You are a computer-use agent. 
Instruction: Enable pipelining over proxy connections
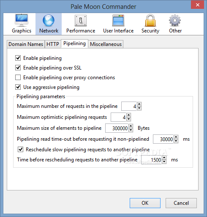click(18, 77)
